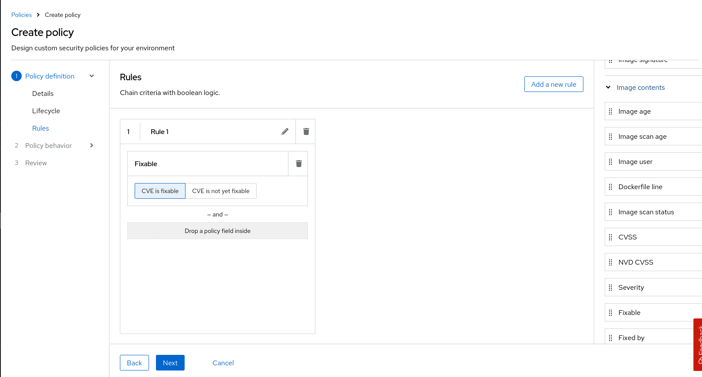Follow the Policies breadcrumb link
The image size is (702, 377).
(x=21, y=15)
